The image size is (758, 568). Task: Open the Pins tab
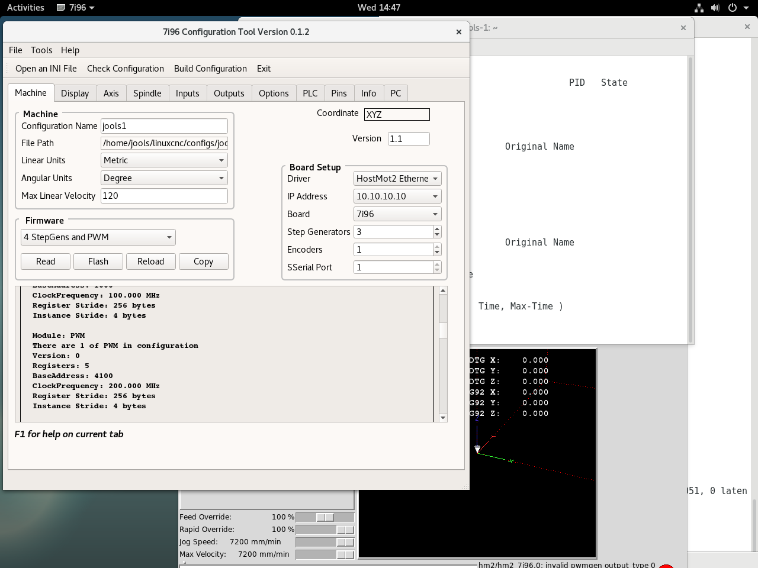click(339, 93)
